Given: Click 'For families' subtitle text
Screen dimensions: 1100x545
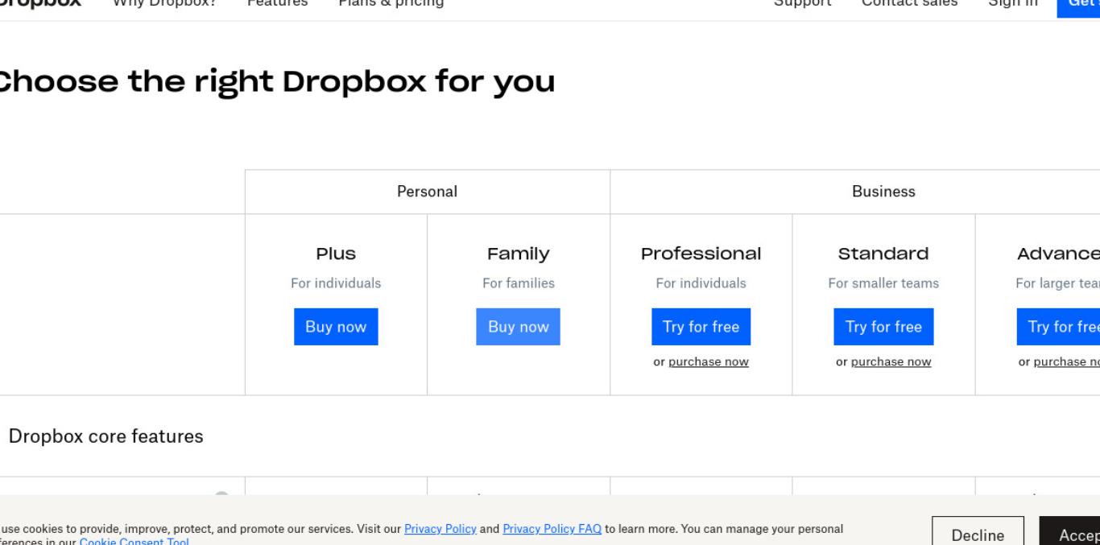Looking at the screenshot, I should click(519, 283).
